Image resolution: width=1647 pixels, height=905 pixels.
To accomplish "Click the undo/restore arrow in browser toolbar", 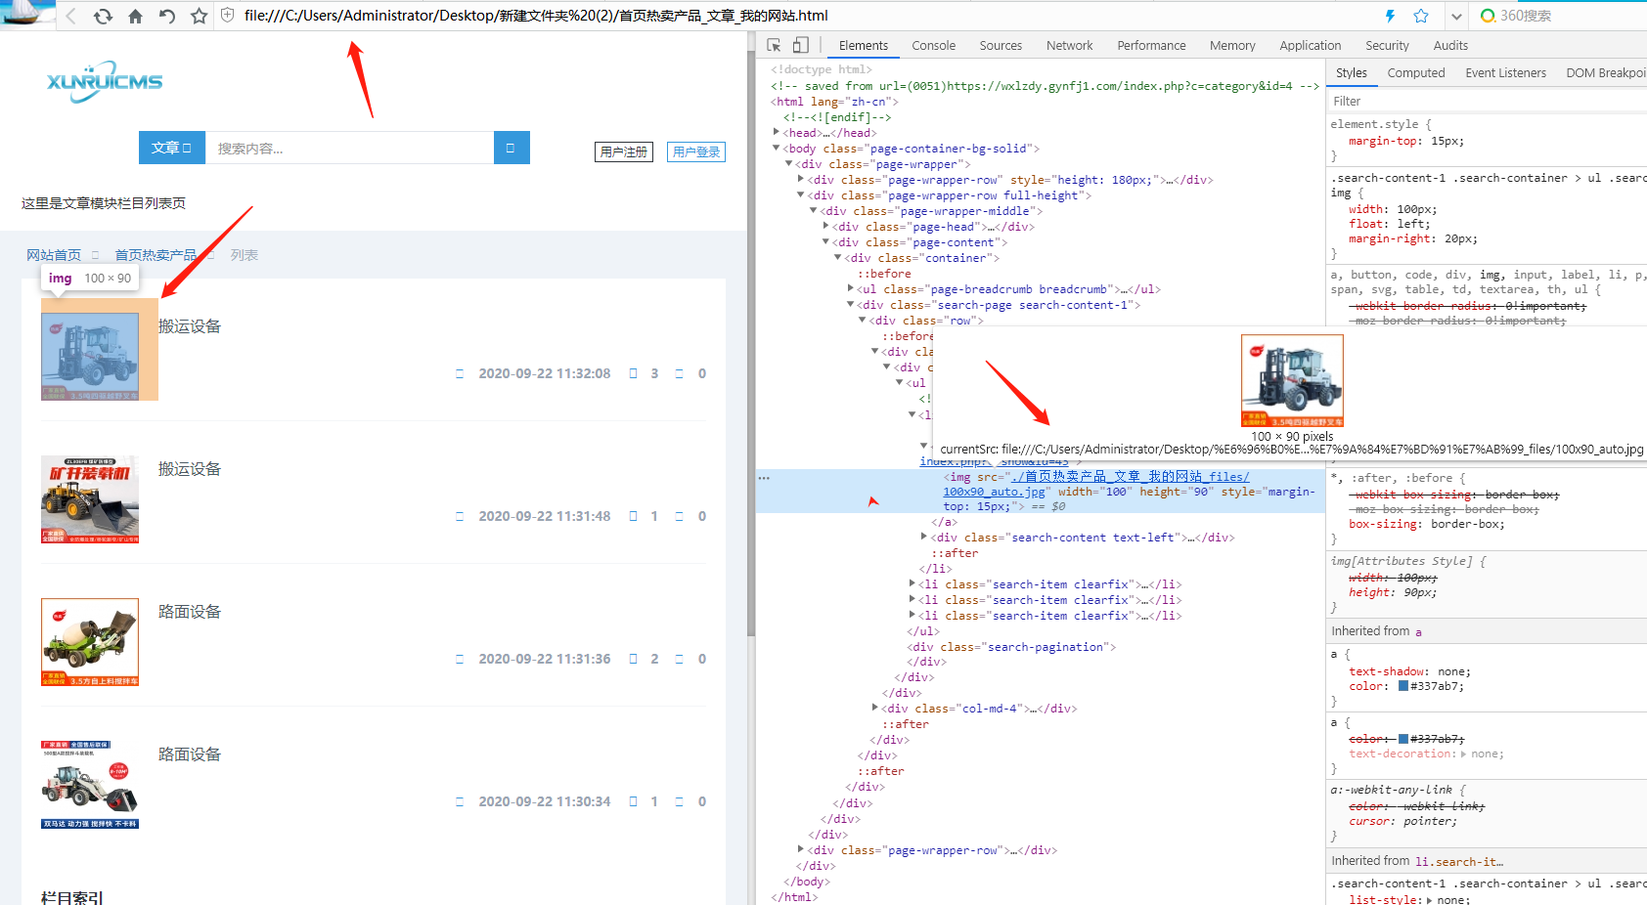I will coord(167,16).
